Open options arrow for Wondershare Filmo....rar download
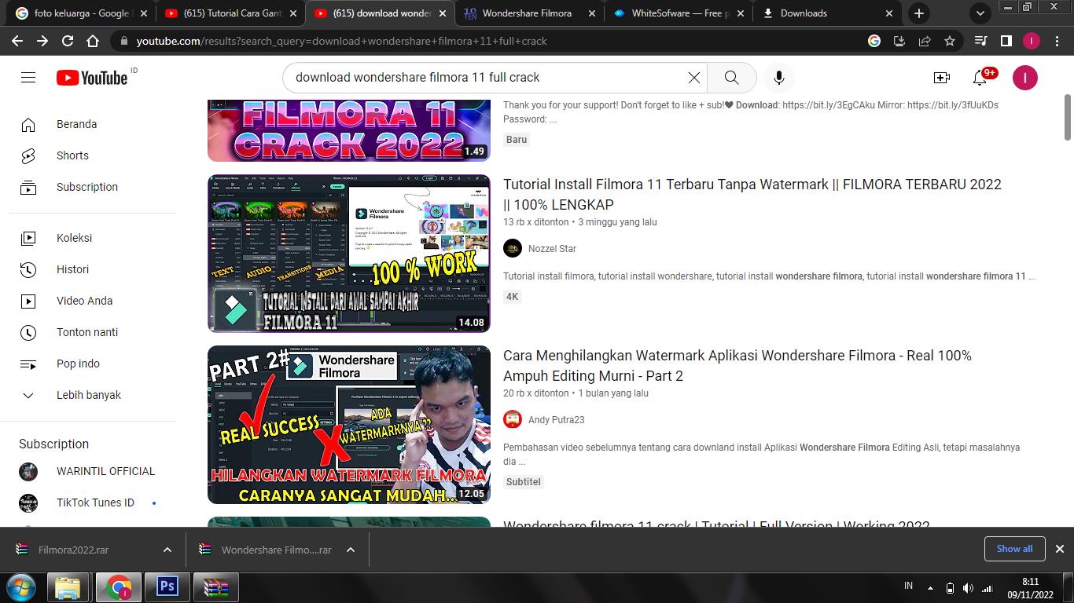 [x=351, y=550]
